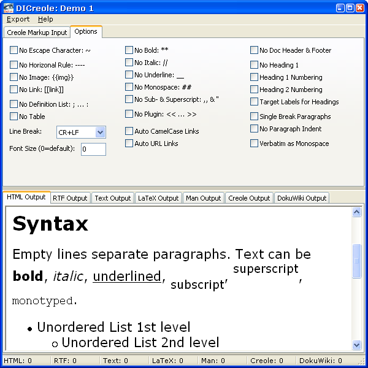Viewport: 368px width, 368px height.
Task: Click the output pane scrollbar thumb
Action: tap(357, 261)
